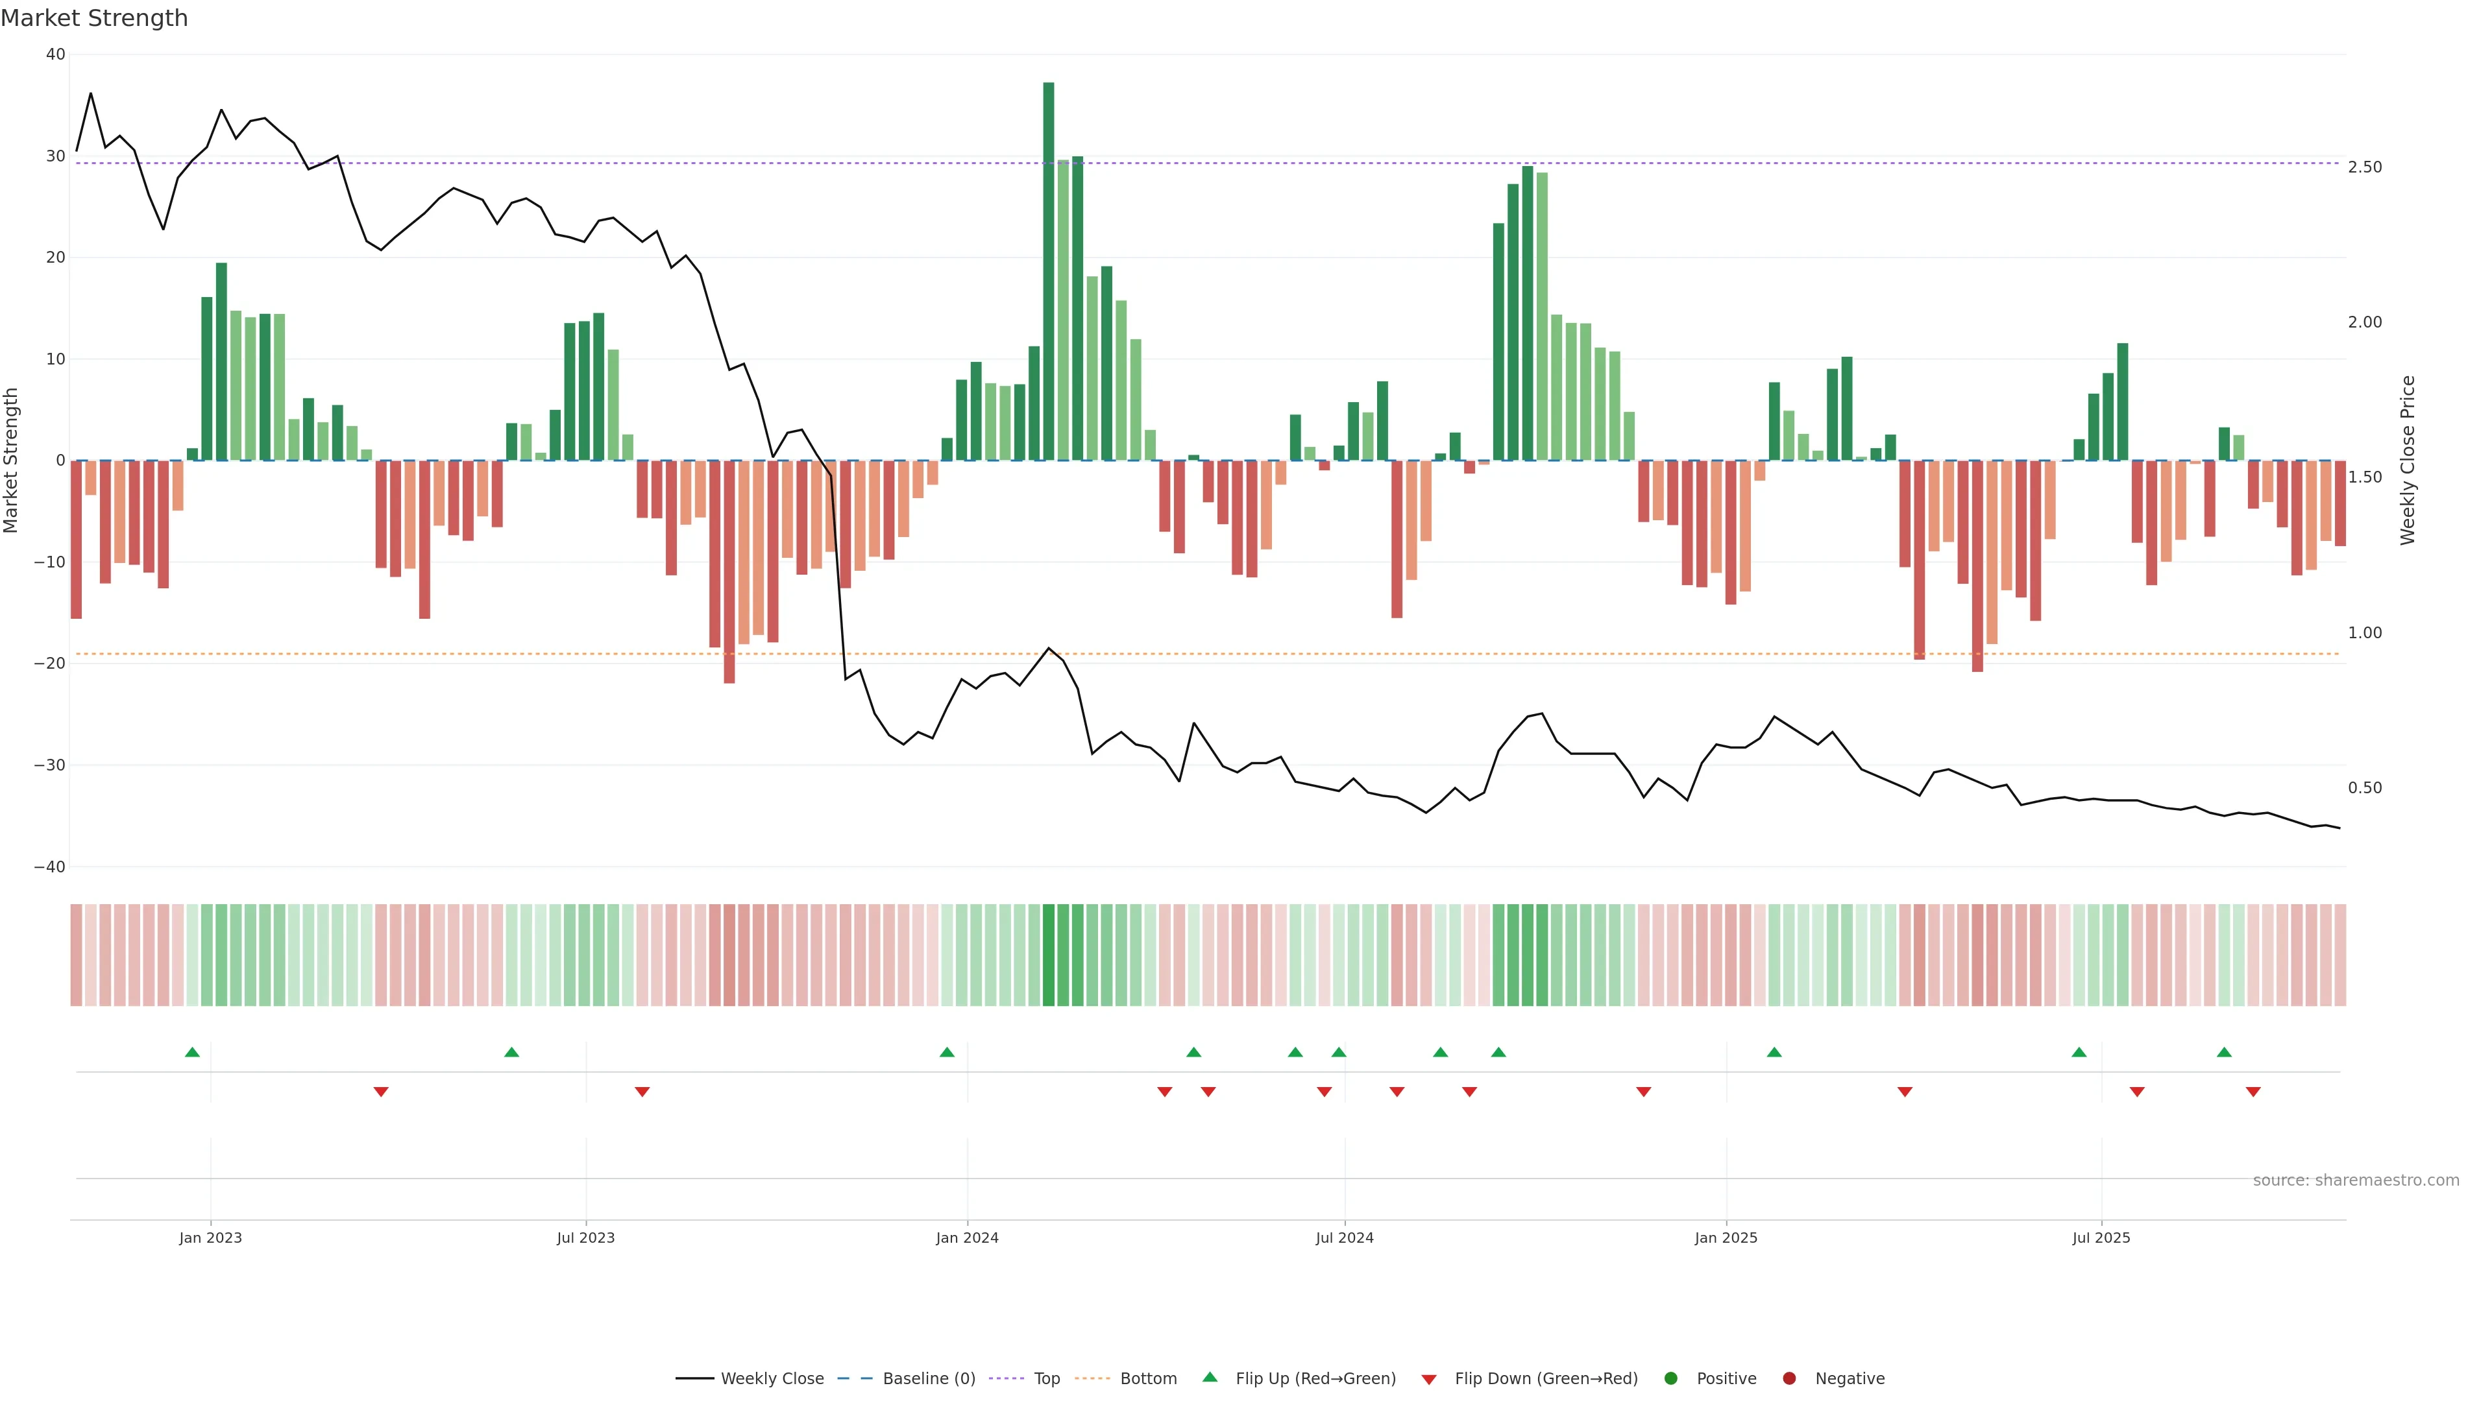The image size is (2492, 1401).
Task: Click the green Flip Up legend triangle
Action: pyautogui.click(x=1209, y=1377)
